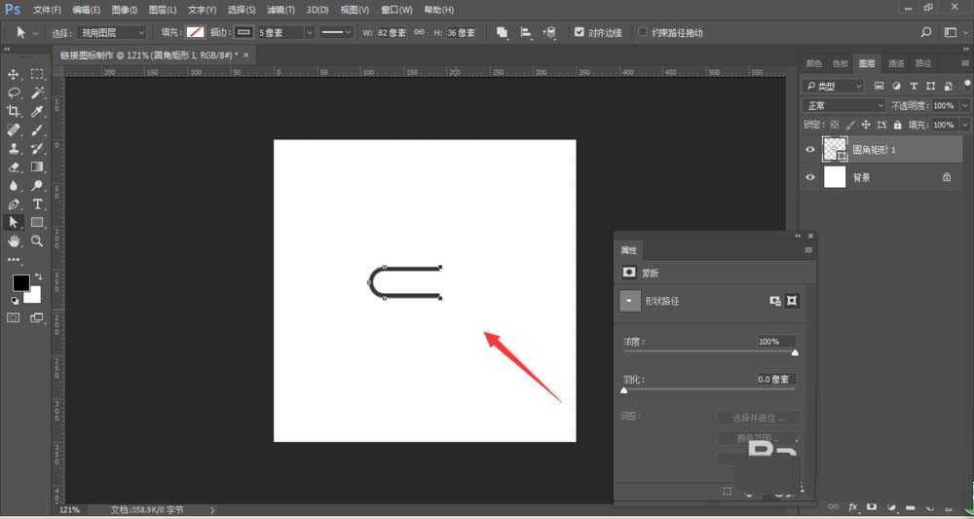
Task: Hide the 圆角矩形 1 layer
Action: 809,149
